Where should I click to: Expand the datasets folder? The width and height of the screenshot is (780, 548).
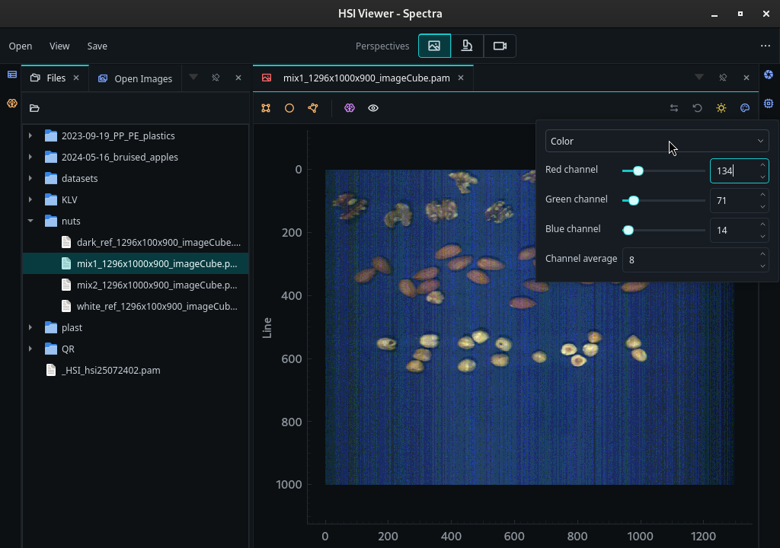tap(30, 178)
